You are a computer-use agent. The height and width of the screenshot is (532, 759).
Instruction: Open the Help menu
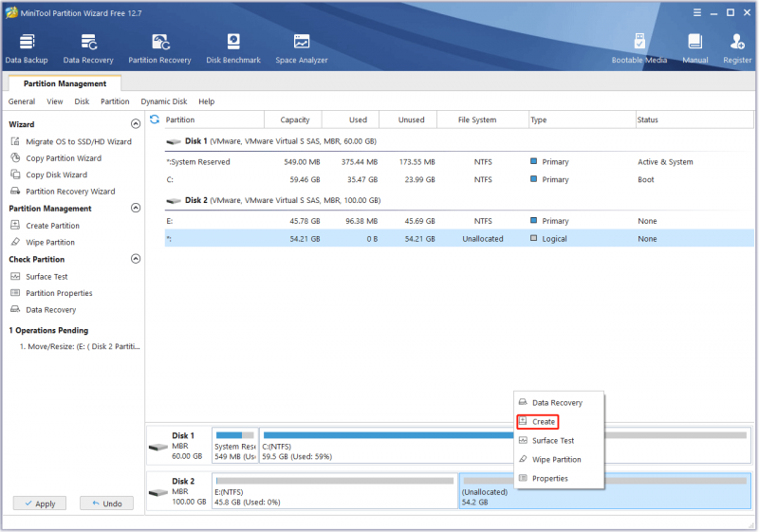tap(206, 101)
